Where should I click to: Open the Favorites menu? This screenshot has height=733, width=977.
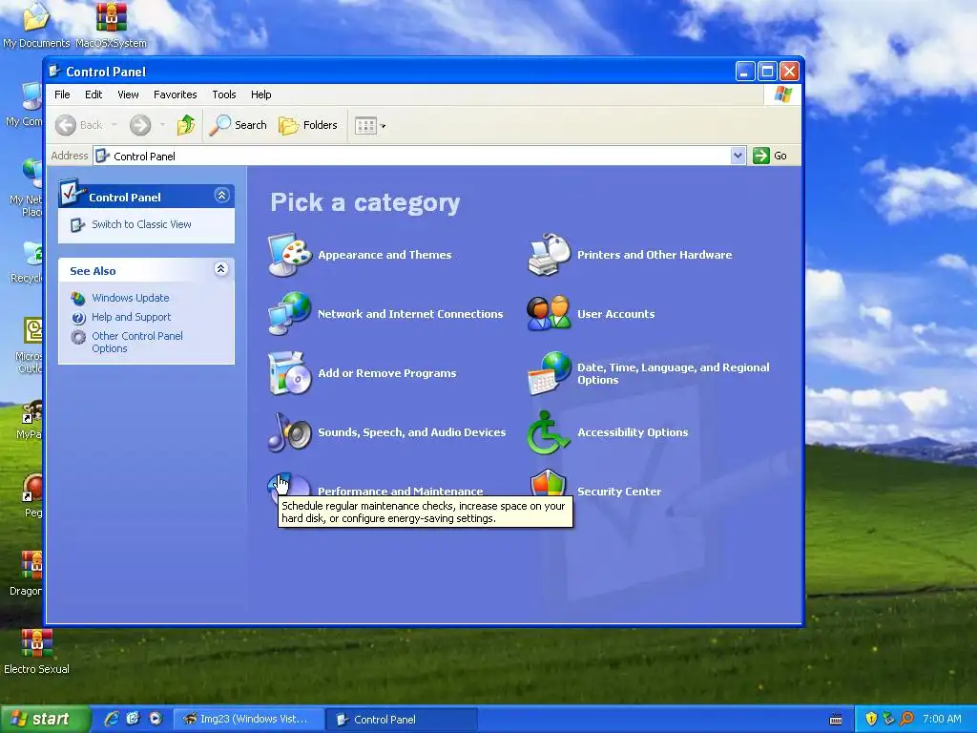(176, 94)
